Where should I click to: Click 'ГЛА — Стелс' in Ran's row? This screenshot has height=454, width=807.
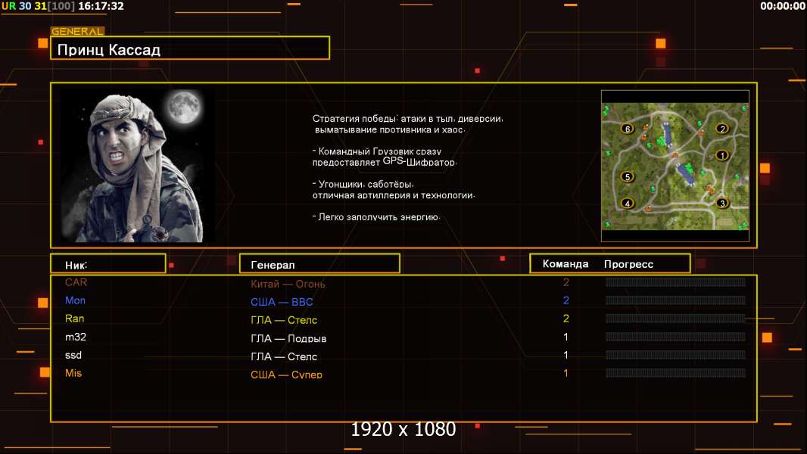(284, 320)
